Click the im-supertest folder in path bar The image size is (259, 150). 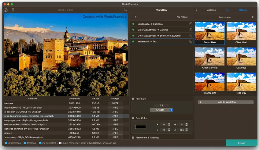[48, 143]
